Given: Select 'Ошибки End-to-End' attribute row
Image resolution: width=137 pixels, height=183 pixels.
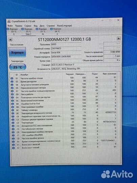Looking at the screenshot, I should (x=64, y=103).
